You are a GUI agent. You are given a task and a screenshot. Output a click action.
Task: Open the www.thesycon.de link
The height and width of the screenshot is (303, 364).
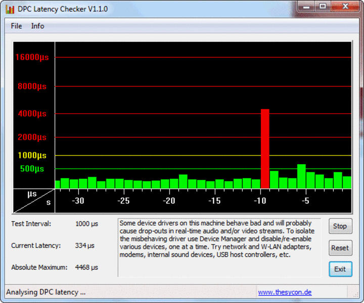coord(285,292)
